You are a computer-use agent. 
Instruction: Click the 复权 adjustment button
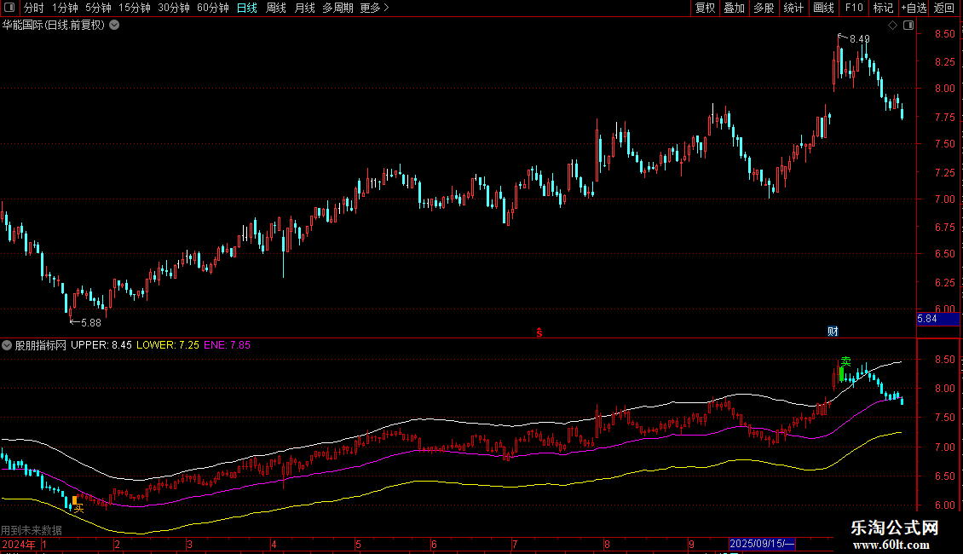coord(706,9)
